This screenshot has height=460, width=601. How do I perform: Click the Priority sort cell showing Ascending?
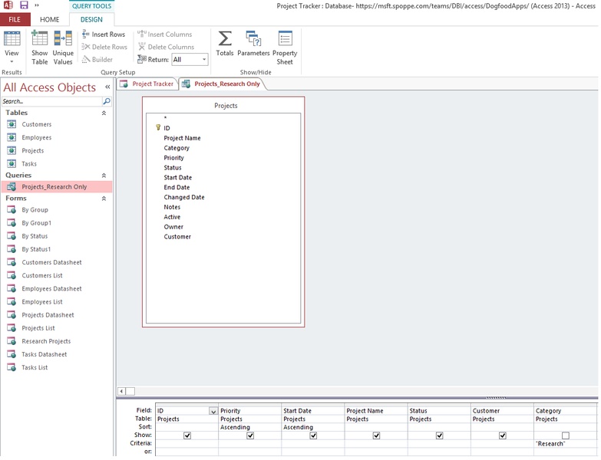tap(249, 427)
